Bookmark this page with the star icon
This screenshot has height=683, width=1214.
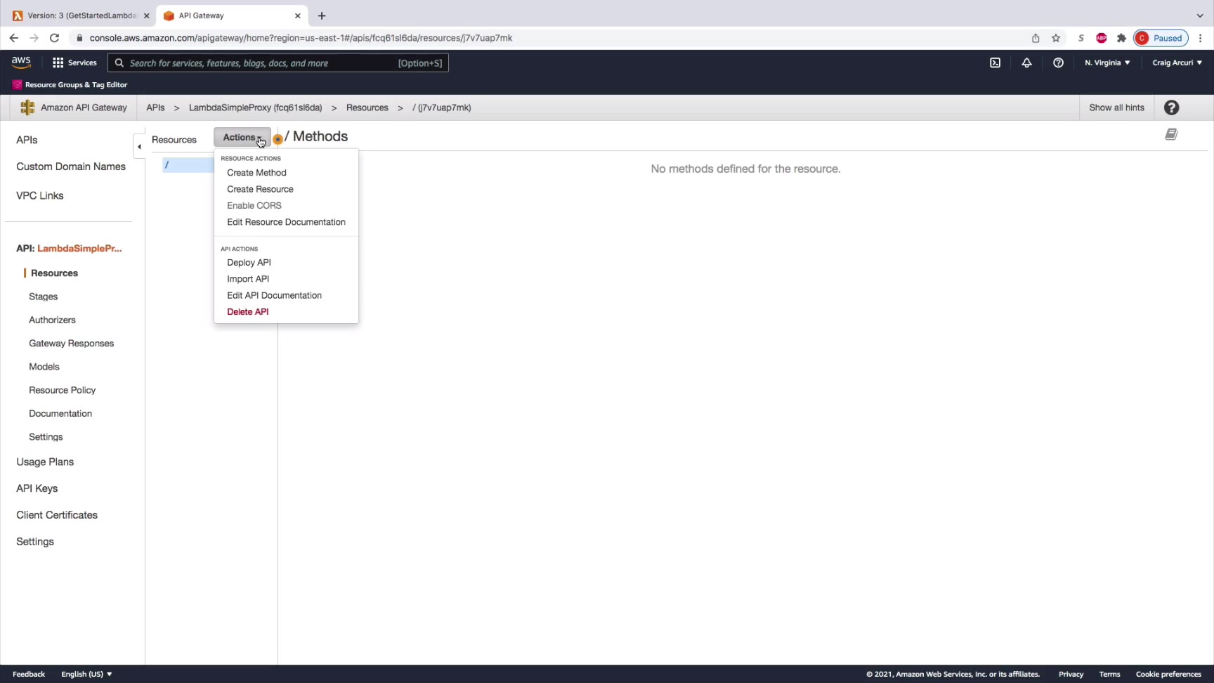coord(1056,38)
